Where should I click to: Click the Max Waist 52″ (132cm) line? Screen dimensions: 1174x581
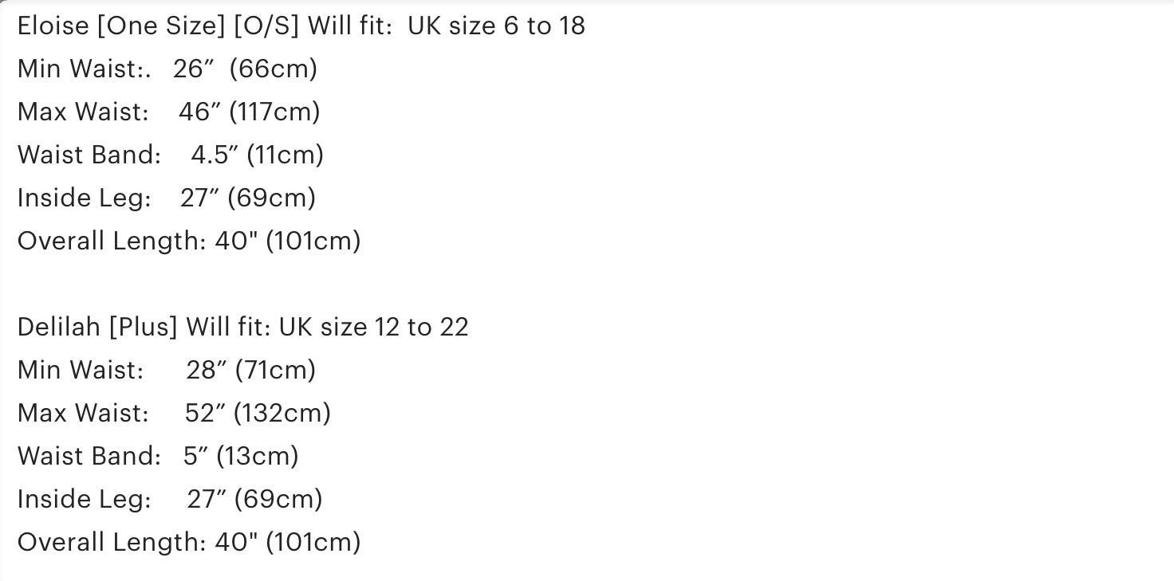(x=174, y=414)
